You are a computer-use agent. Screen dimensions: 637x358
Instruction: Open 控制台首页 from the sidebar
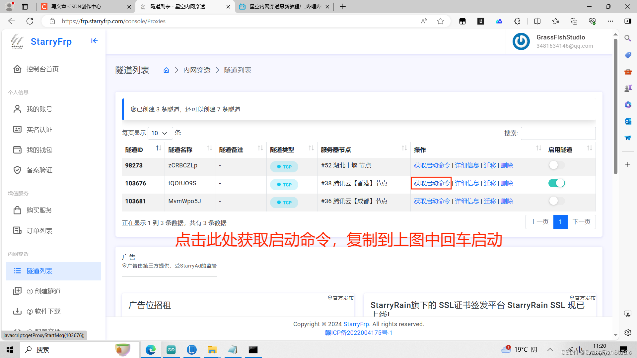[x=42, y=69]
